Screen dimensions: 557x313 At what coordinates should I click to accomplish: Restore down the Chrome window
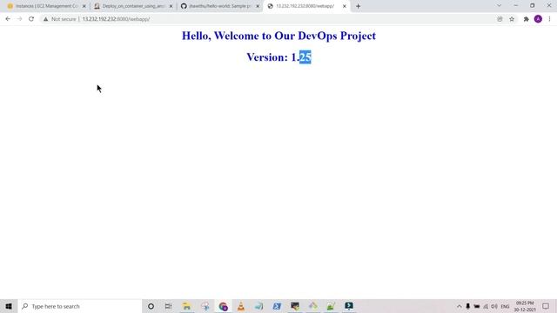(x=532, y=6)
